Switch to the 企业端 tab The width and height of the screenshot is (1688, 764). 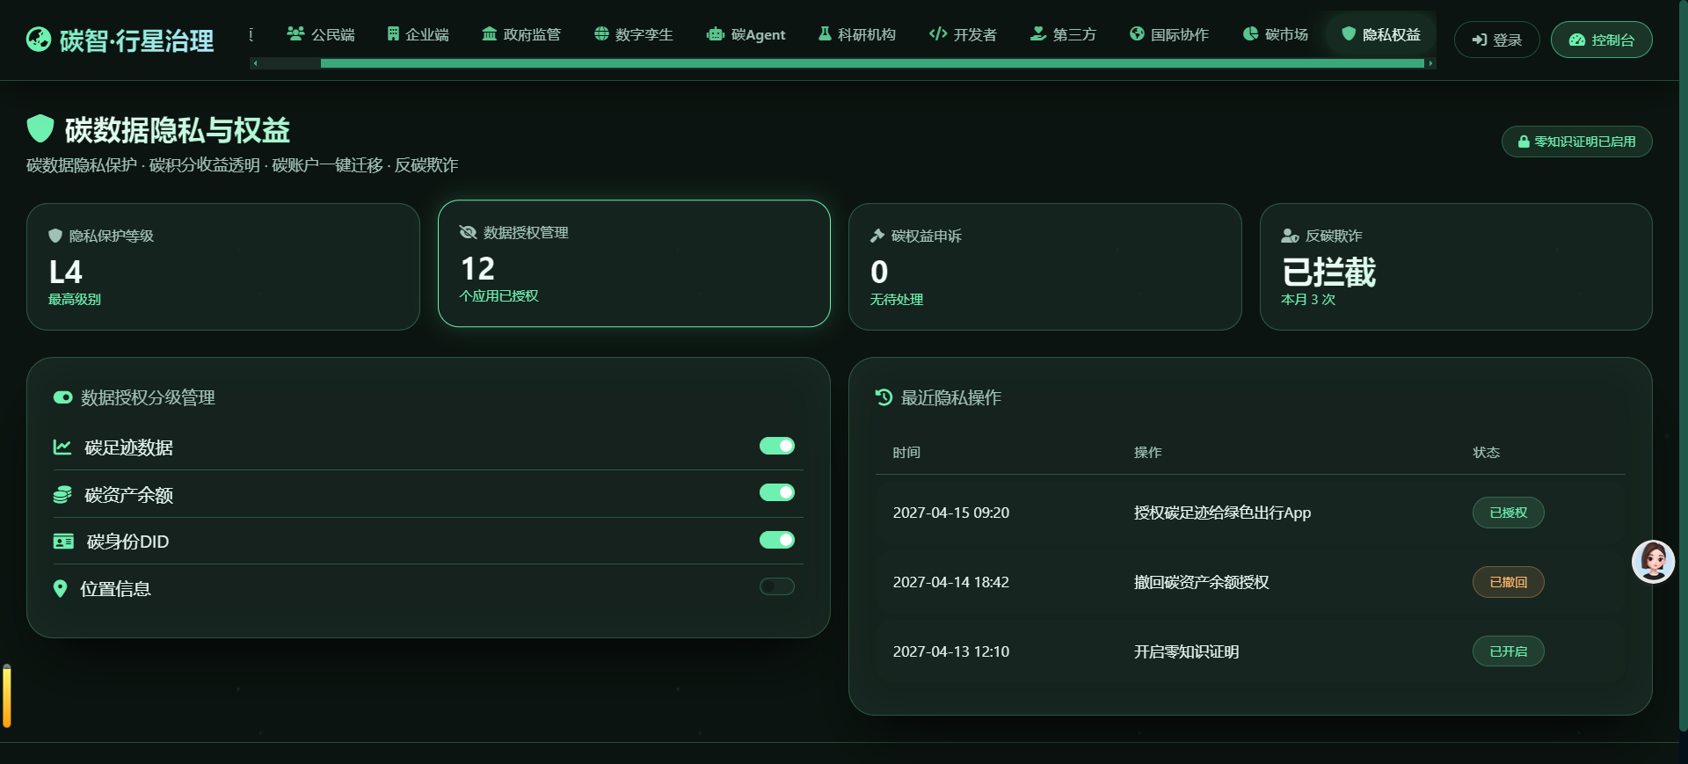coord(418,34)
